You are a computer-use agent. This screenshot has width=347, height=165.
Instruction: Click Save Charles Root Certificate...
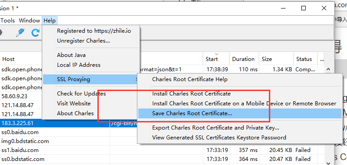point(240,113)
